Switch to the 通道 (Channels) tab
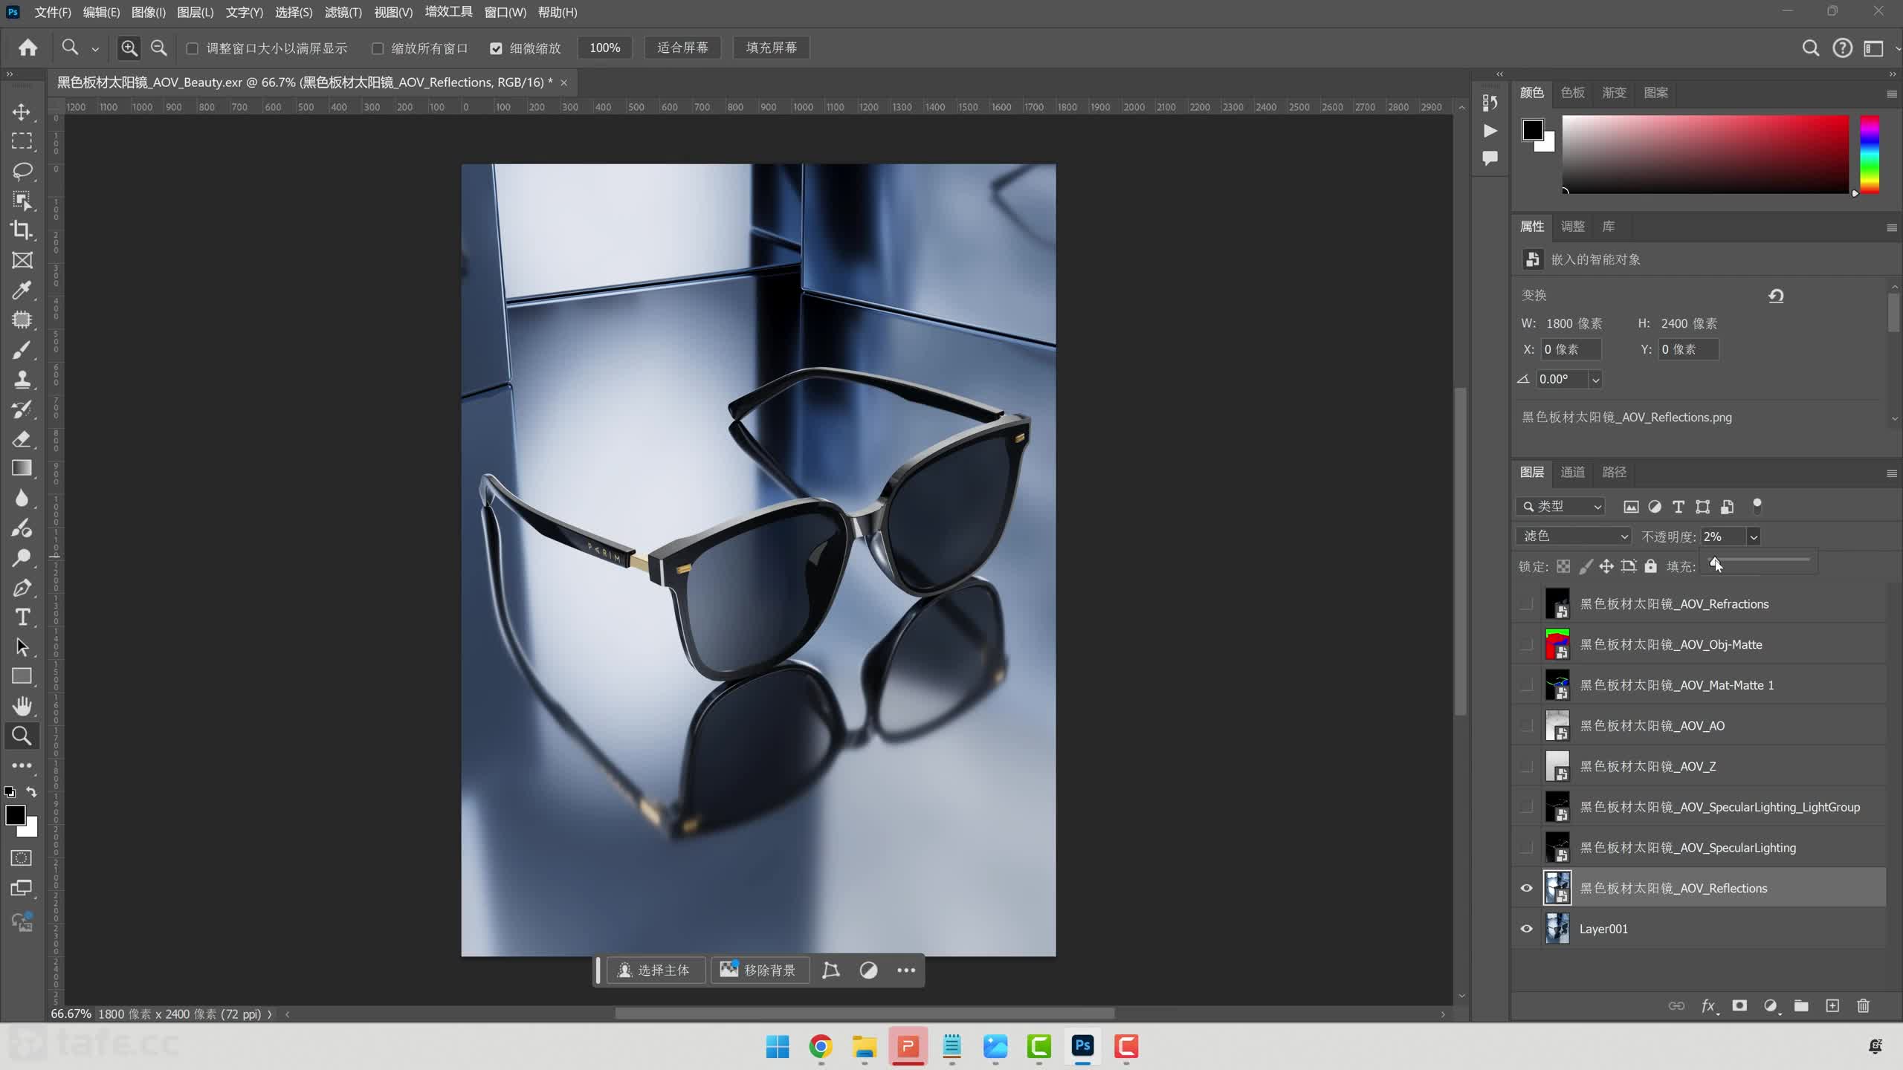Viewport: 1903px width, 1070px height. point(1572,472)
